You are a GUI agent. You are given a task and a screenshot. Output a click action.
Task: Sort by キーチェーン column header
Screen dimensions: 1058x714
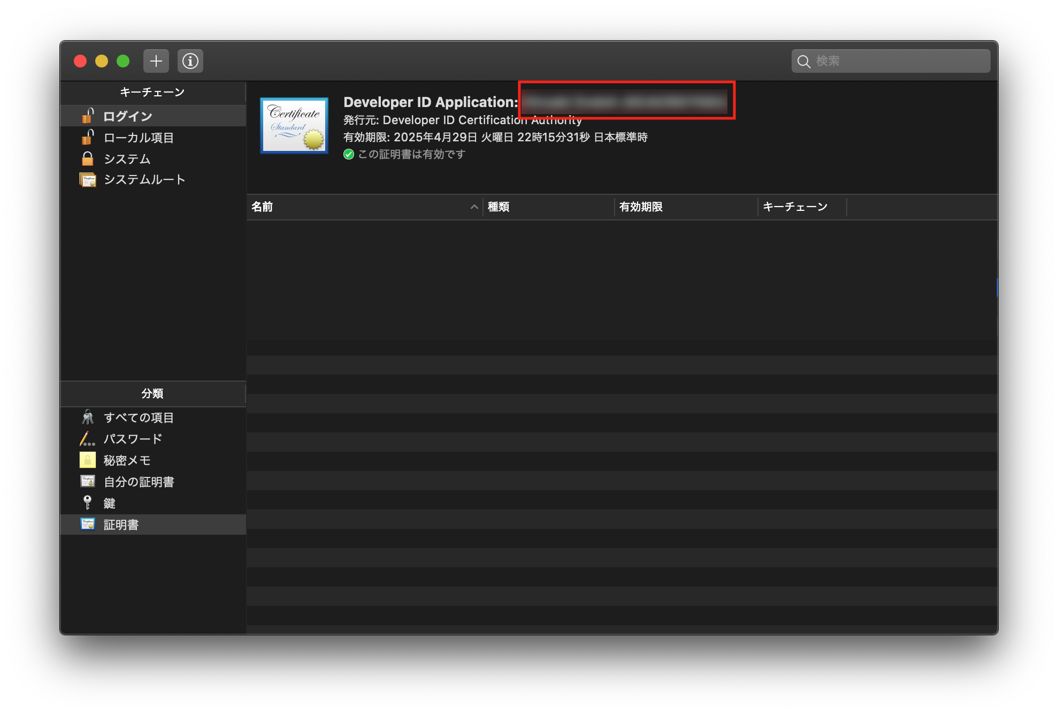click(795, 207)
